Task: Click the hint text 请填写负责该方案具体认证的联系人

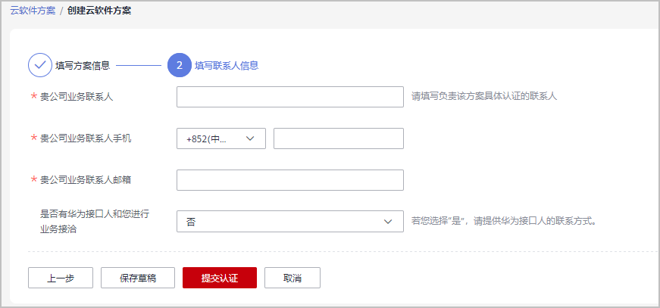Action: 484,97
